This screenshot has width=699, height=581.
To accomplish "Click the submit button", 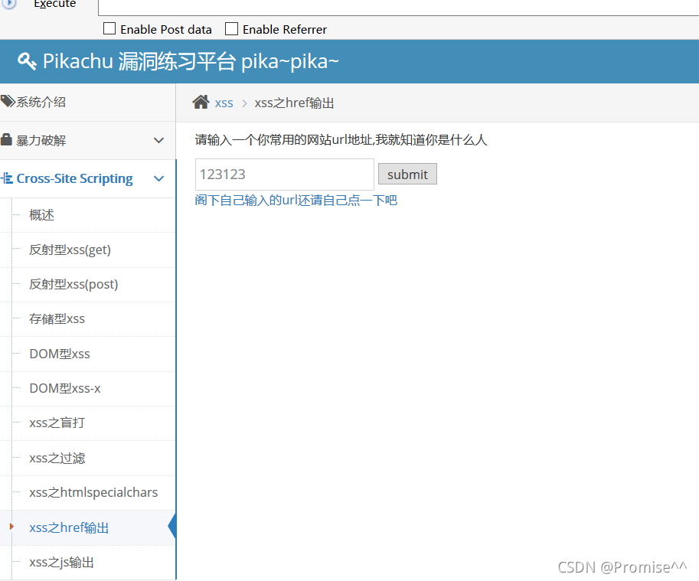I will (407, 174).
